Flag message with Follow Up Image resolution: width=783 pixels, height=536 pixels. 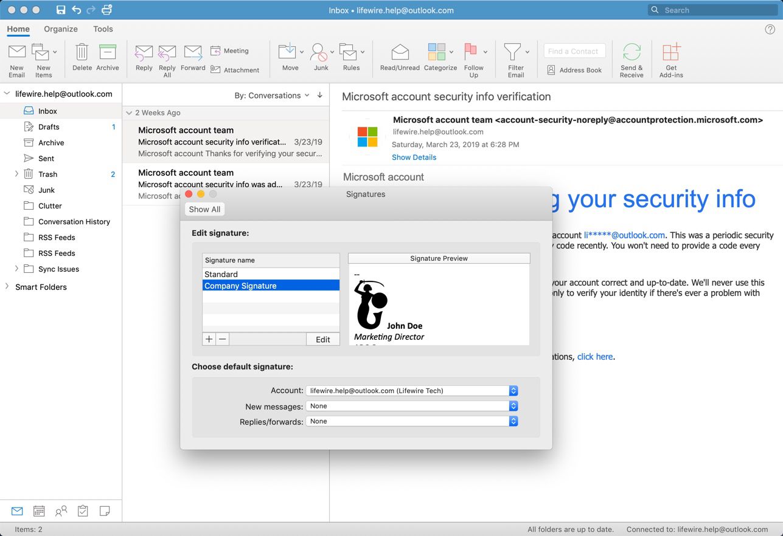tap(474, 60)
